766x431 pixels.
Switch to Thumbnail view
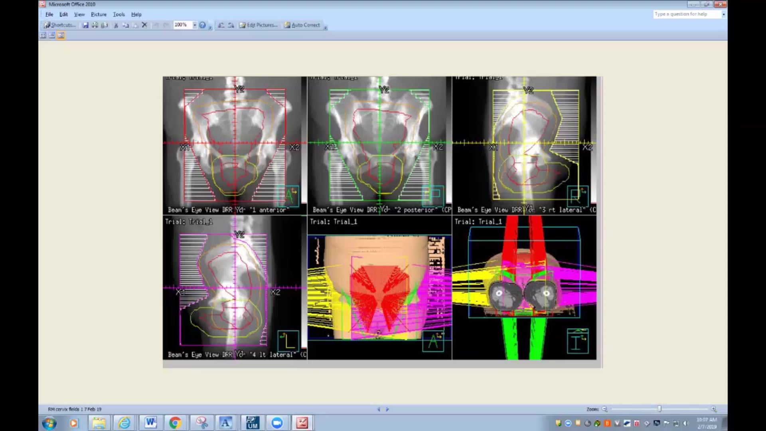point(43,35)
